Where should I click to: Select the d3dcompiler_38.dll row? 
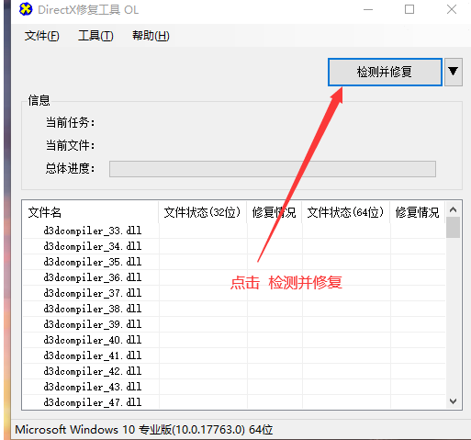pos(234,309)
